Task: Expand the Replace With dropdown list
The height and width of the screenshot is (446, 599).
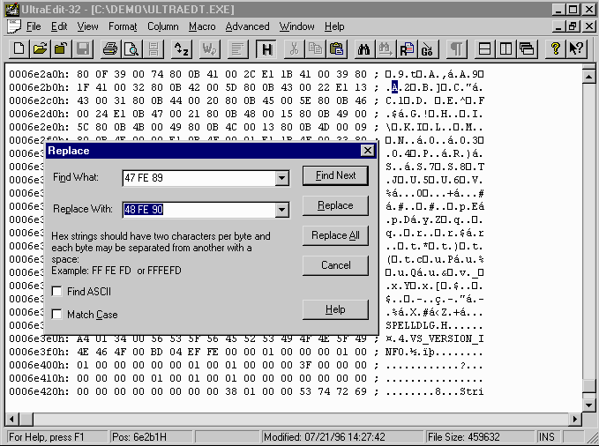Action: click(281, 210)
